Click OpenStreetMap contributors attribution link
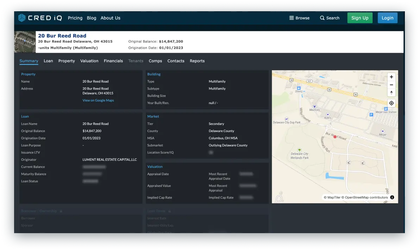 pos(364,197)
